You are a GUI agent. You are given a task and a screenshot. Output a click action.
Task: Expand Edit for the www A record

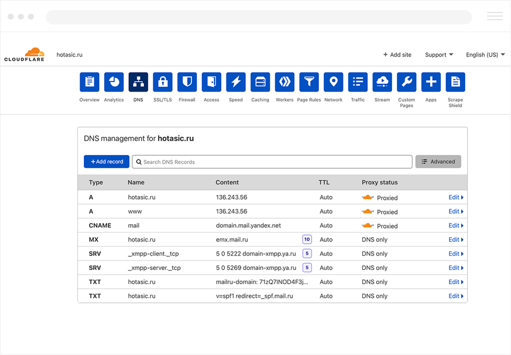click(x=456, y=211)
